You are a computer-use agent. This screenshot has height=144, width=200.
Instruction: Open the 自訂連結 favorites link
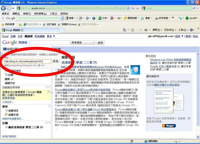pos(49,24)
